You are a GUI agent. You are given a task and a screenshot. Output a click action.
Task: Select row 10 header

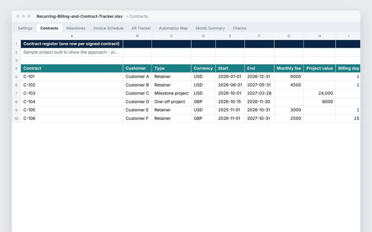pos(16,118)
